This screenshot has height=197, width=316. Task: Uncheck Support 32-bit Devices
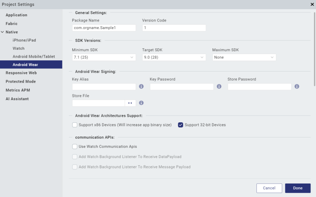click(x=181, y=125)
